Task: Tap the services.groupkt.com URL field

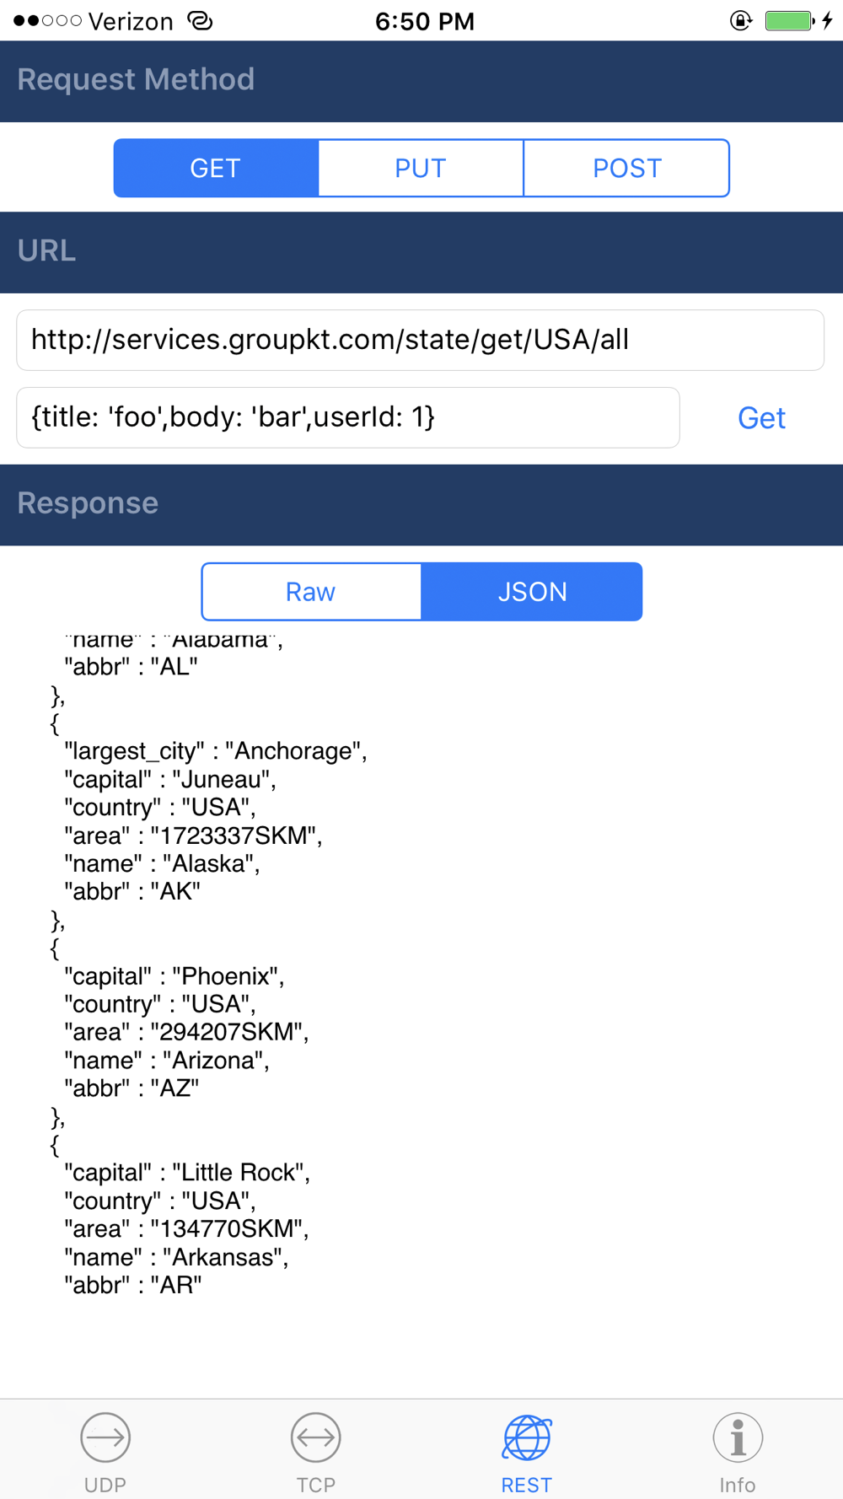Action: coord(420,340)
